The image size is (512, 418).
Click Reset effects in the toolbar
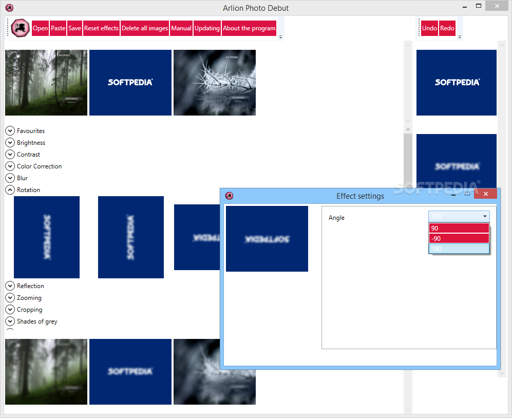pos(101,28)
